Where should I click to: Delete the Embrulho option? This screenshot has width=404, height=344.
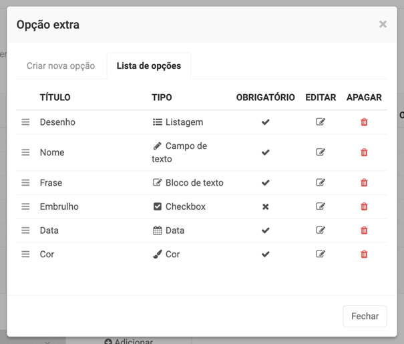pyautogui.click(x=364, y=206)
